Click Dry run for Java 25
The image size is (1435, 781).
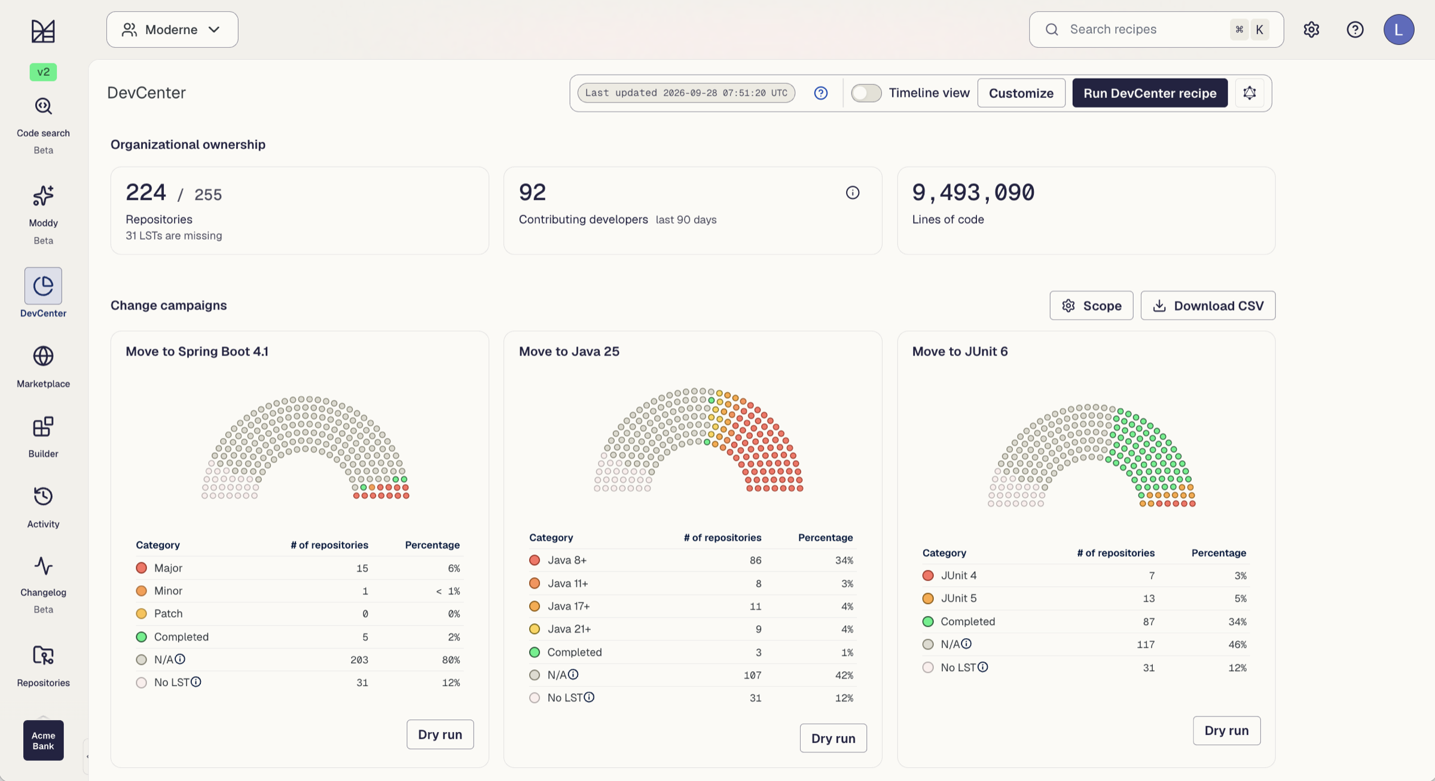click(x=833, y=738)
